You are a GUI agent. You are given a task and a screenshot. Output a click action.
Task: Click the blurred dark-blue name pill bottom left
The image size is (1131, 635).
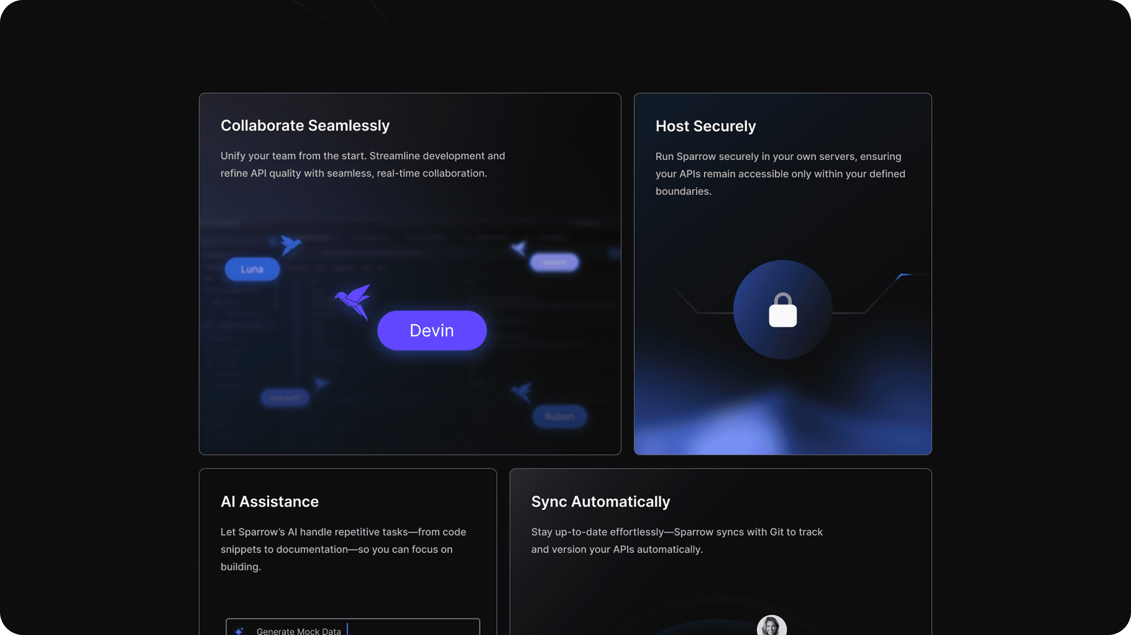tap(285, 397)
